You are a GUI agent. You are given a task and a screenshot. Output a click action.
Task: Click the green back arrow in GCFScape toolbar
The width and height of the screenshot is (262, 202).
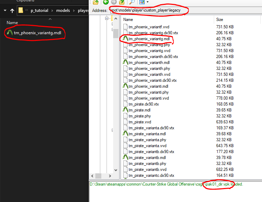(x=105, y=2)
